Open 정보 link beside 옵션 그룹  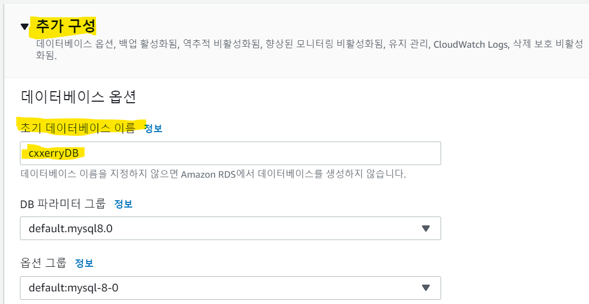click(84, 263)
